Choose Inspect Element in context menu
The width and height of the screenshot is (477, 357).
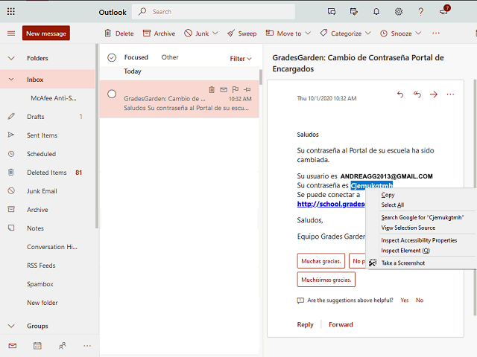point(405,251)
